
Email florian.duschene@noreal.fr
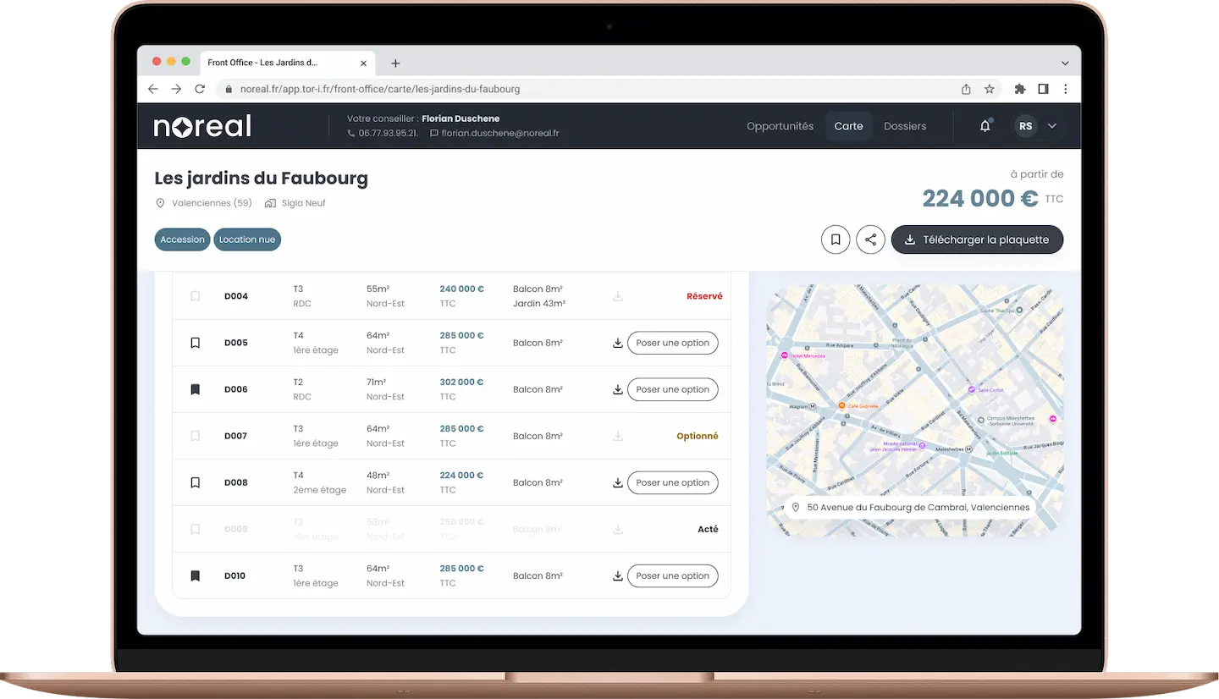point(494,133)
